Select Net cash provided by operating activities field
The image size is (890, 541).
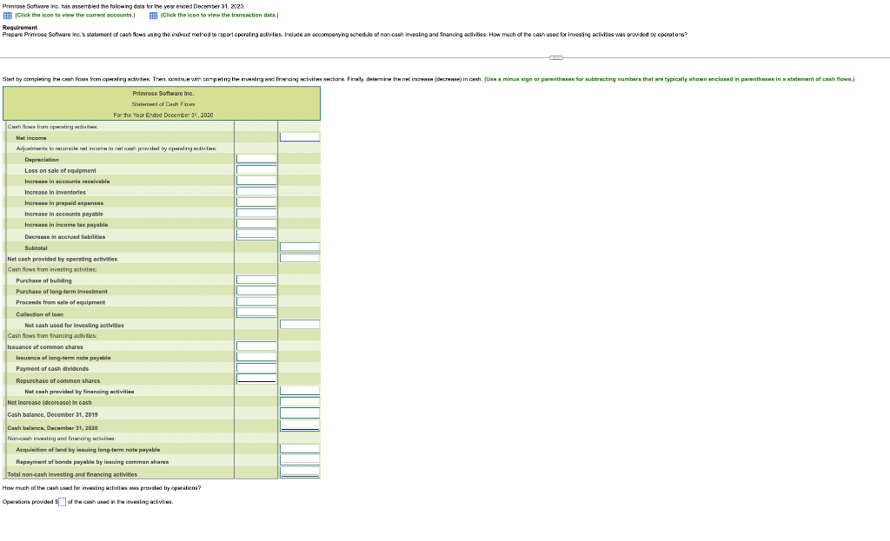point(300,258)
